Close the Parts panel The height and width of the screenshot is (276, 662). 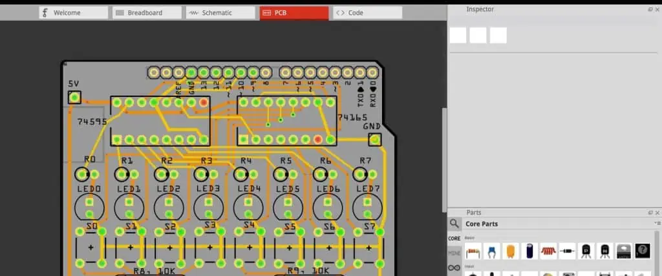(x=658, y=213)
